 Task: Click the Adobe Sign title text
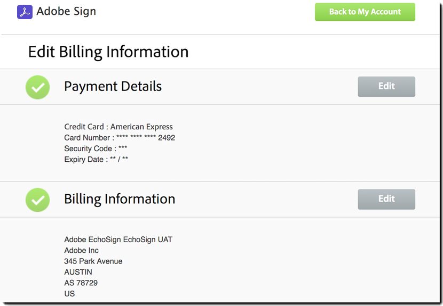[x=66, y=11]
